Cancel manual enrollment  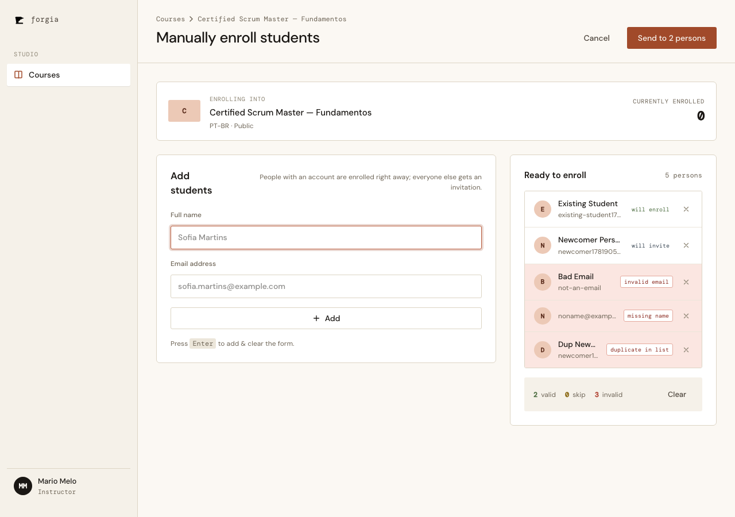click(597, 38)
